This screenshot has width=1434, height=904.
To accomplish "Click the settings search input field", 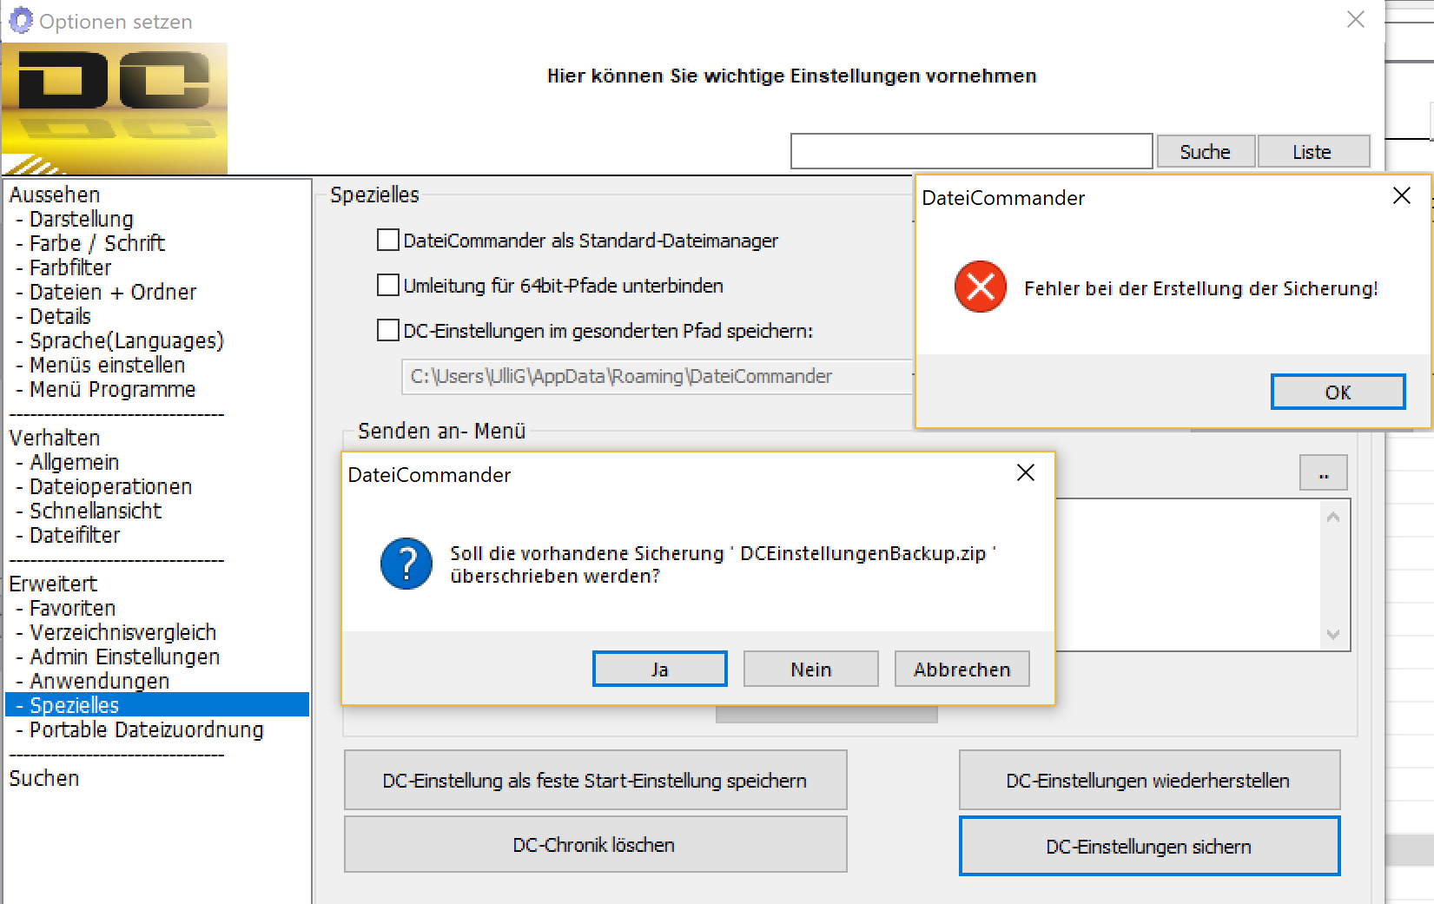I will 971,151.
